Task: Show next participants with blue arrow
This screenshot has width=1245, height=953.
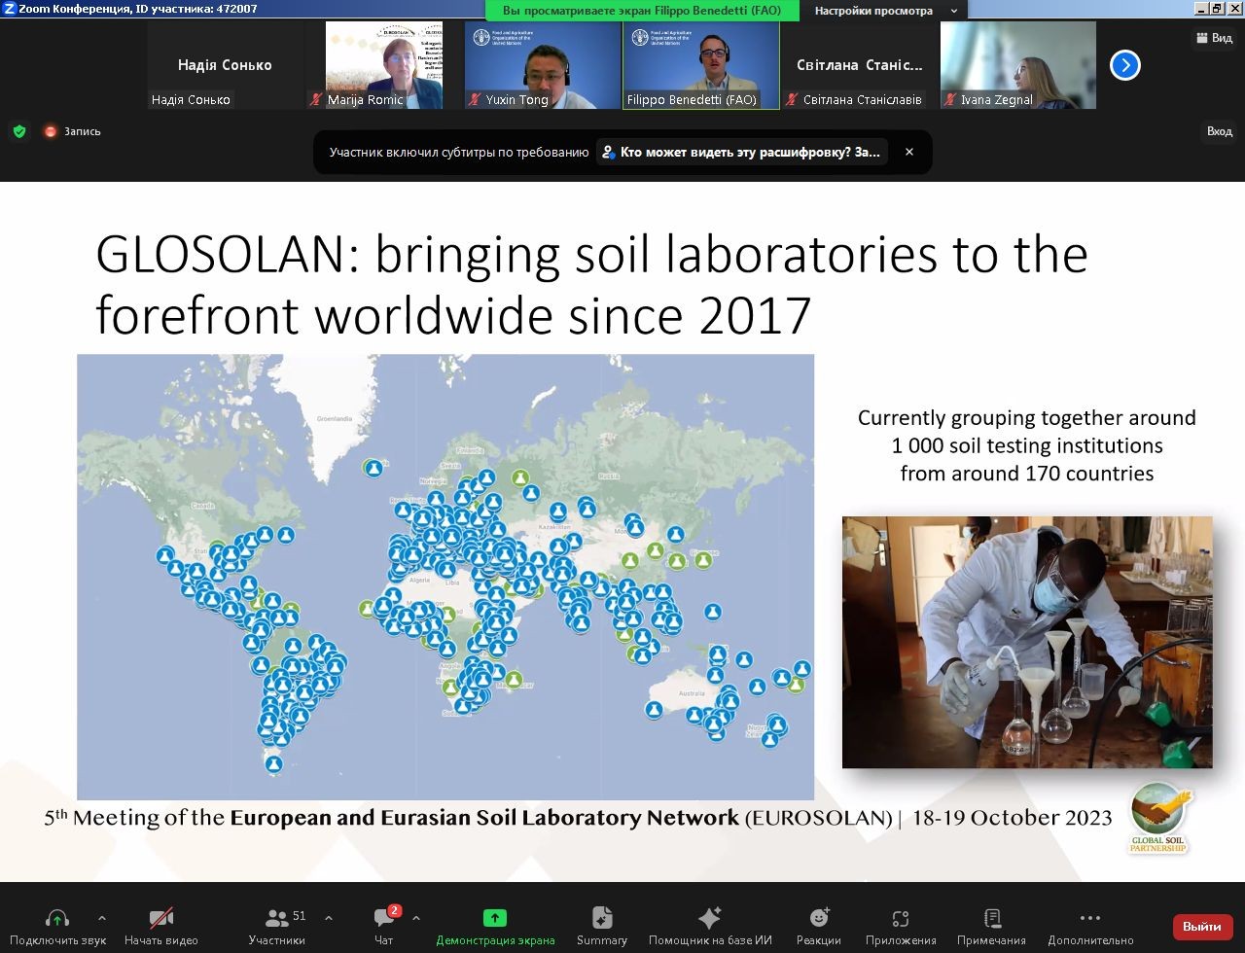Action: [x=1125, y=65]
